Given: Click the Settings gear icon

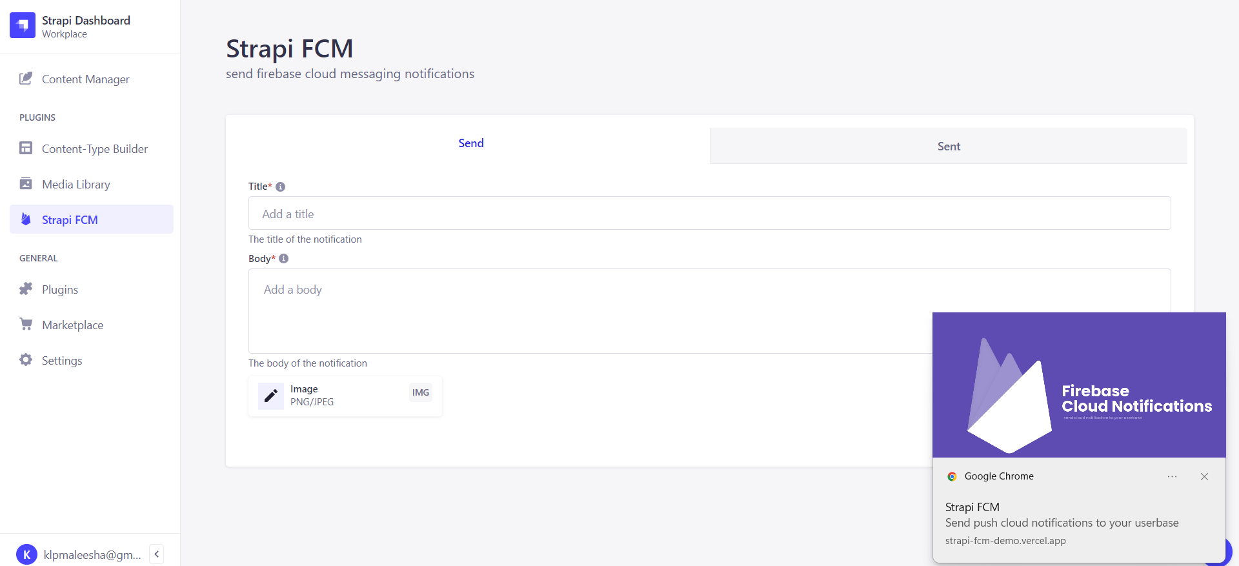Looking at the screenshot, I should click(x=26, y=360).
